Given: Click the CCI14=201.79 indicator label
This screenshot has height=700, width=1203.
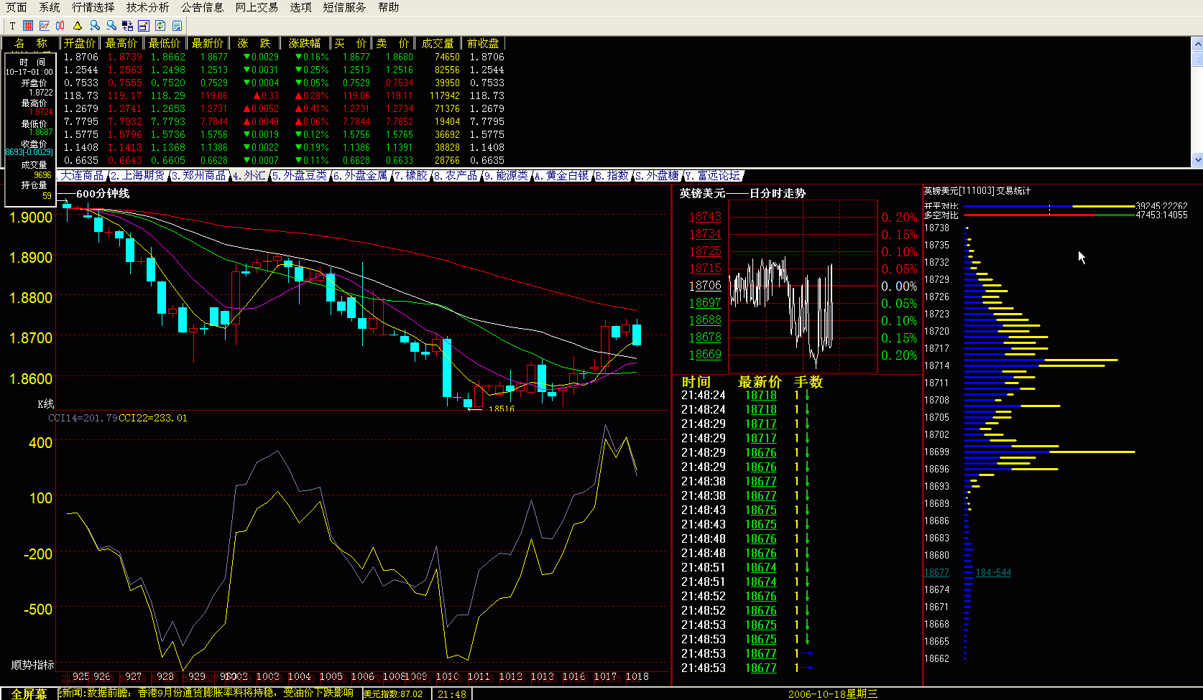Looking at the screenshot, I should (83, 418).
